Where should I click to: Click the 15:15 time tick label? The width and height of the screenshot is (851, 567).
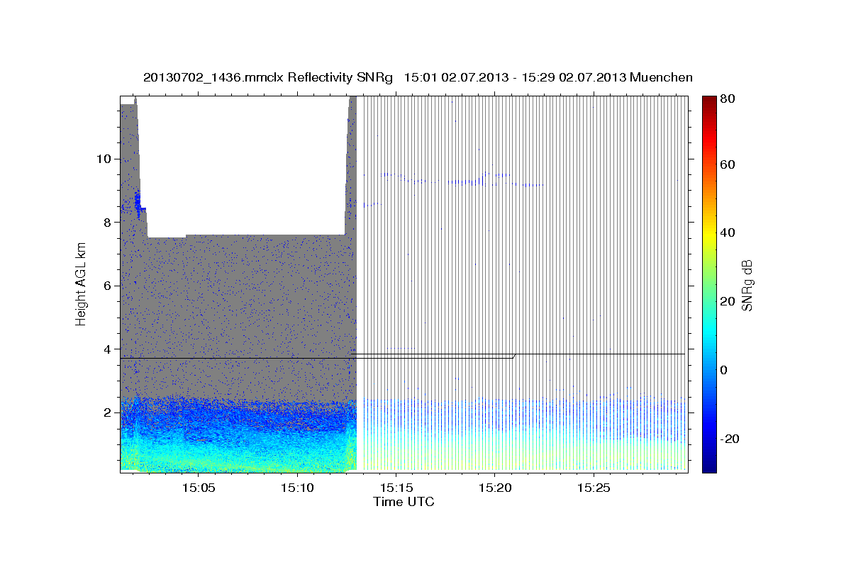pyautogui.click(x=396, y=488)
